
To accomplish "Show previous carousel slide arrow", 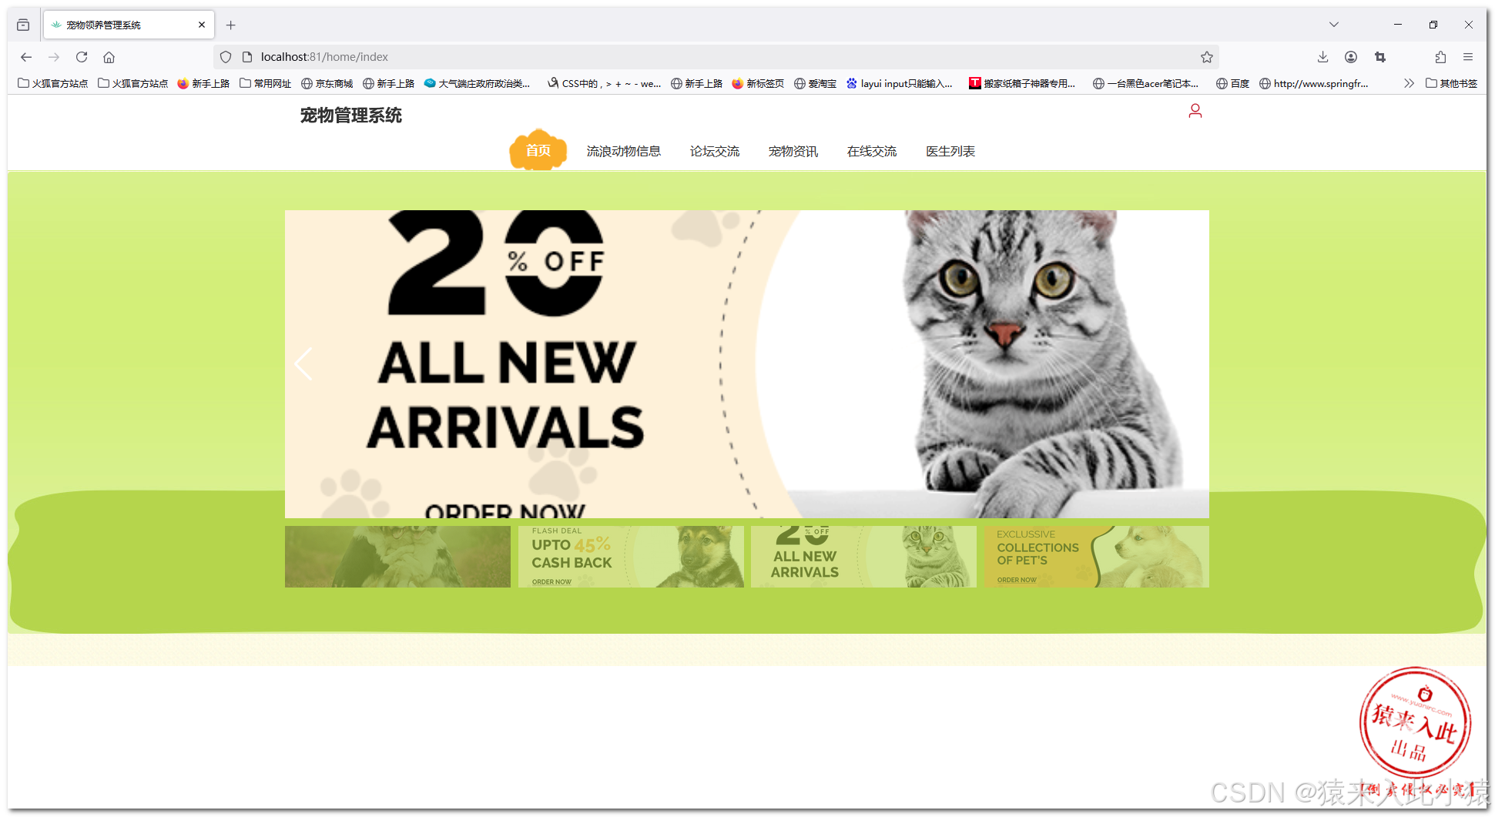I will click(303, 364).
